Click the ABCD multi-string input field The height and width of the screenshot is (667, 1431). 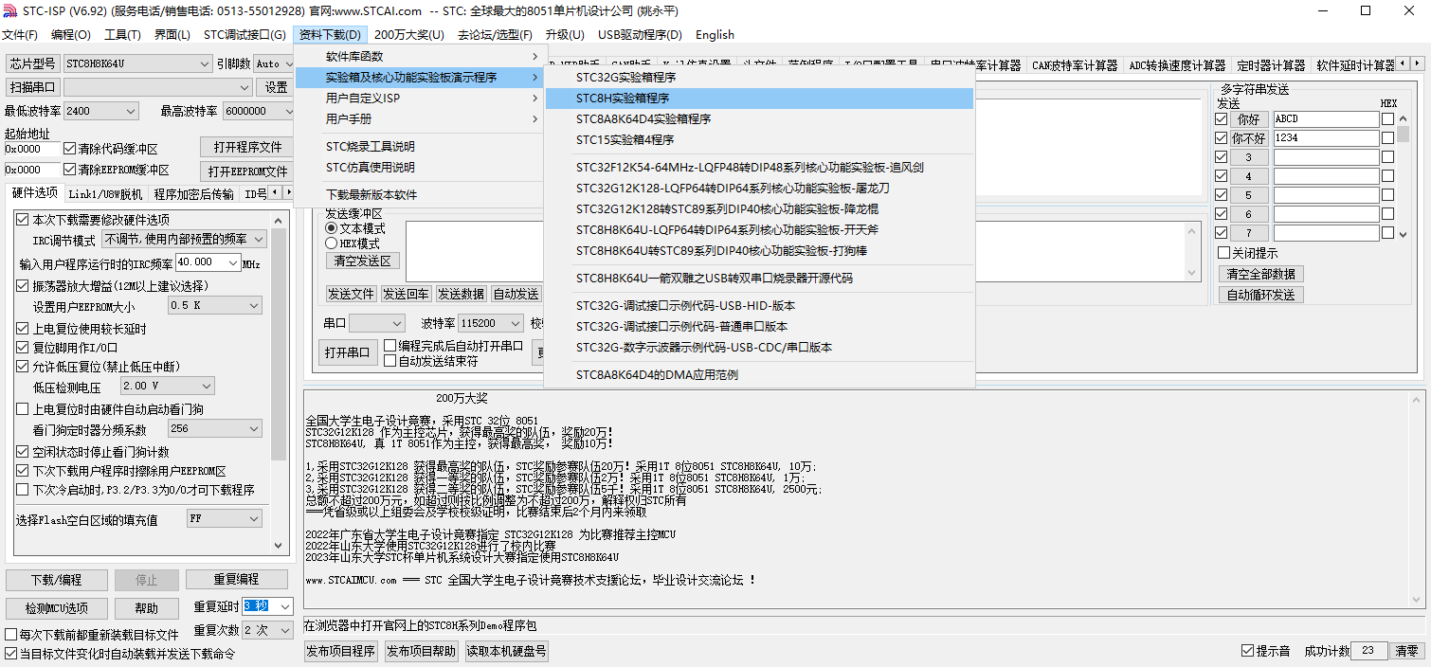(x=1326, y=119)
